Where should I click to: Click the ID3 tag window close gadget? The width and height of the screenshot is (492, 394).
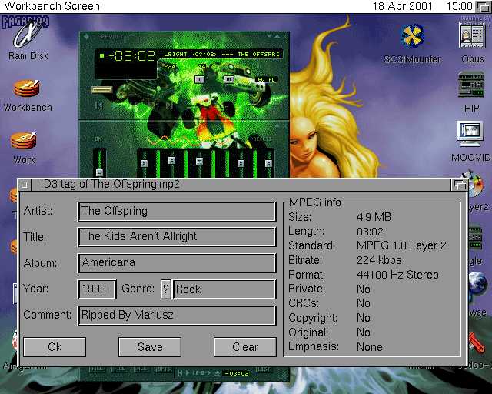click(25, 185)
